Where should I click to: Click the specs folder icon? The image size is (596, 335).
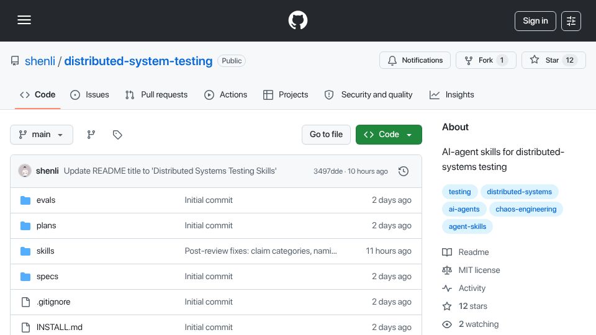click(x=25, y=277)
